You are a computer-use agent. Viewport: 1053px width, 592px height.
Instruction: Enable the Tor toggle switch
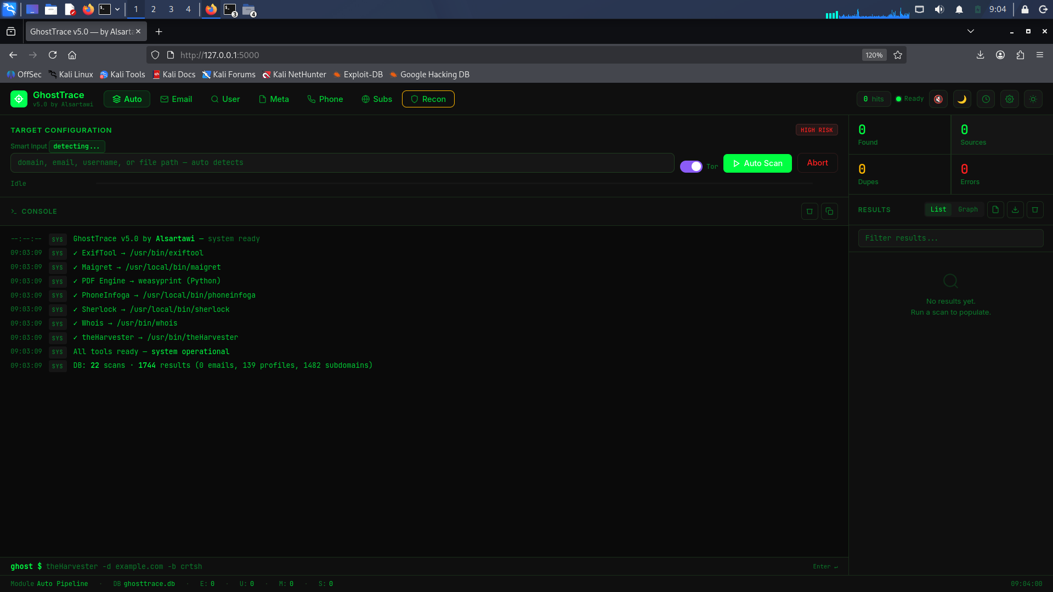(690, 166)
